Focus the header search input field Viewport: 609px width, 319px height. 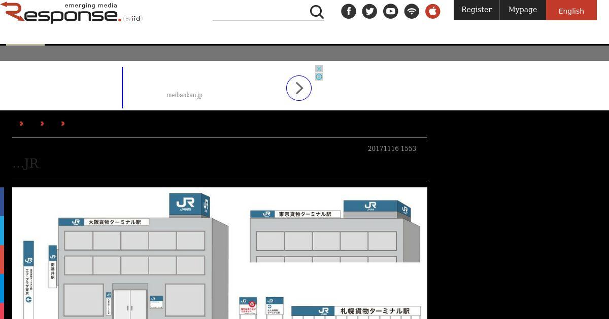point(260,12)
